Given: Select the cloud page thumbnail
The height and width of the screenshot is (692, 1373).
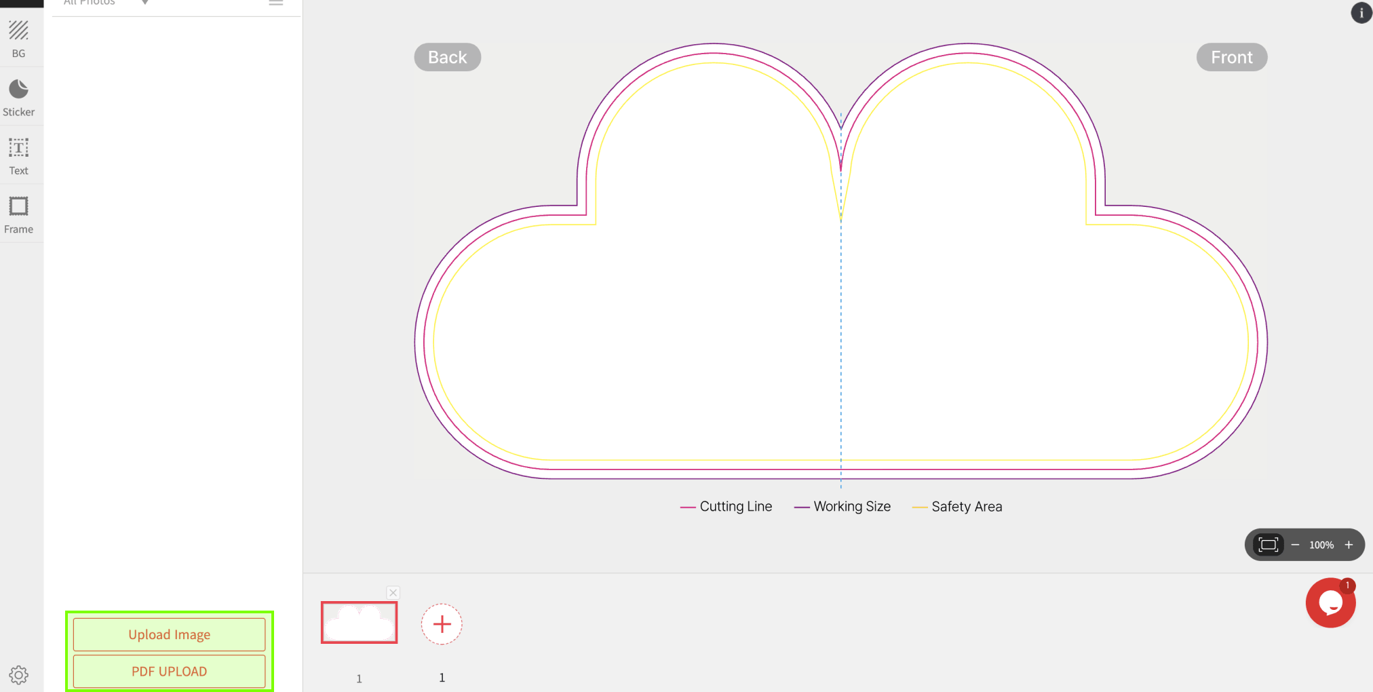Looking at the screenshot, I should (359, 622).
